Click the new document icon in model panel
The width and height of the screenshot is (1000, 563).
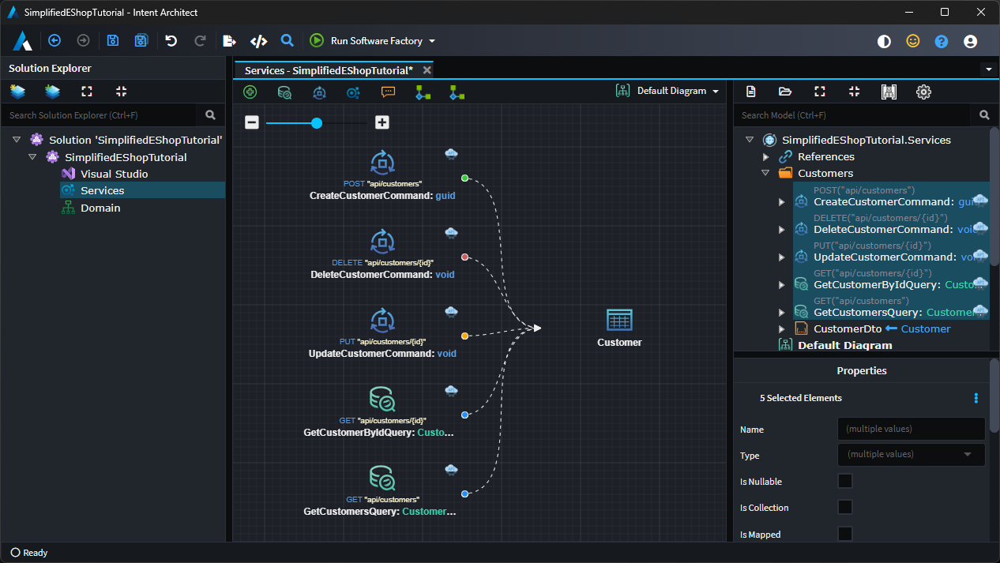[x=750, y=92]
